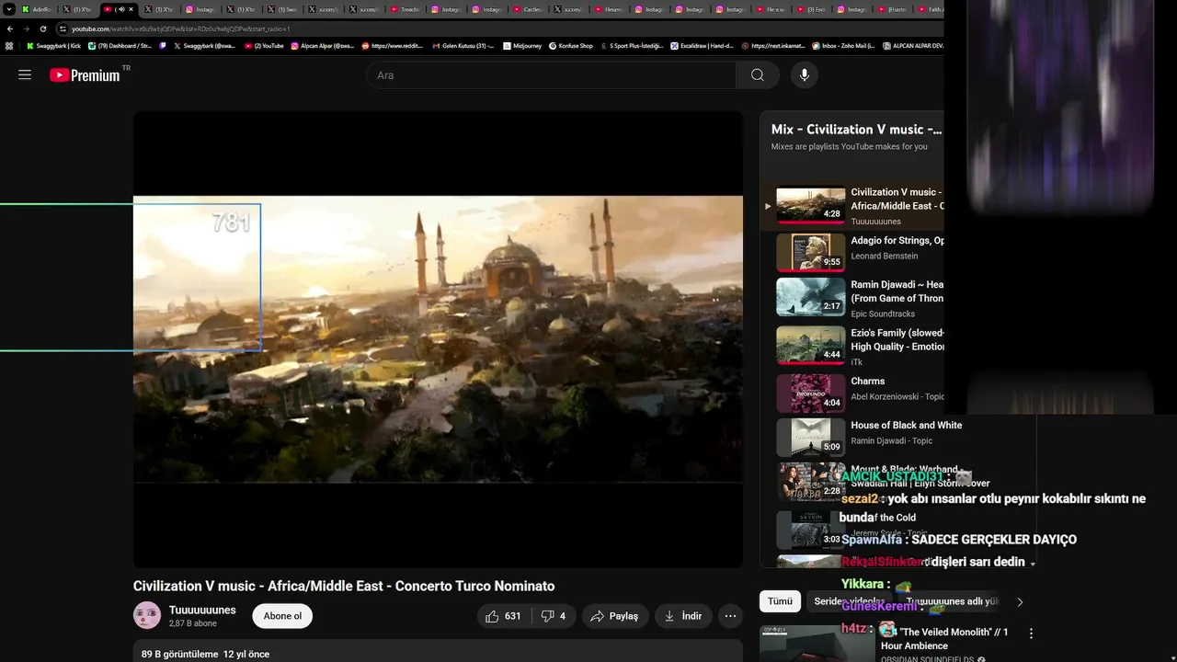Go back with the browser back arrow
The image size is (1177, 662).
click(11, 29)
